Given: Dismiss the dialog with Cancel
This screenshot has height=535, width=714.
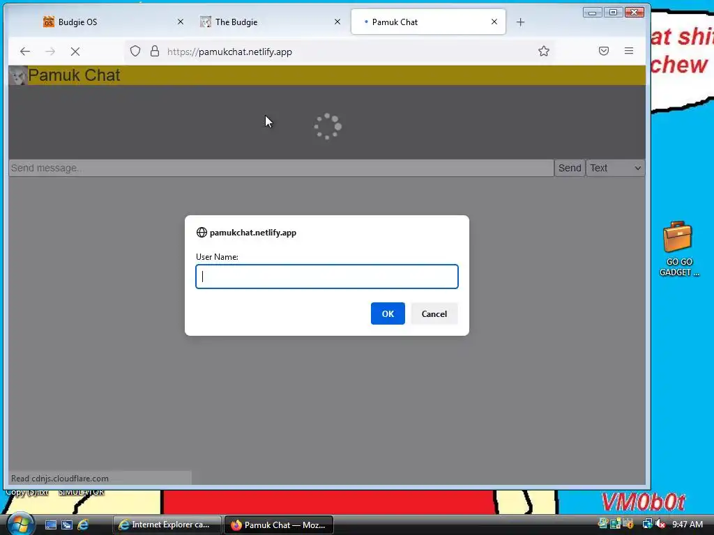Looking at the screenshot, I should tap(434, 313).
